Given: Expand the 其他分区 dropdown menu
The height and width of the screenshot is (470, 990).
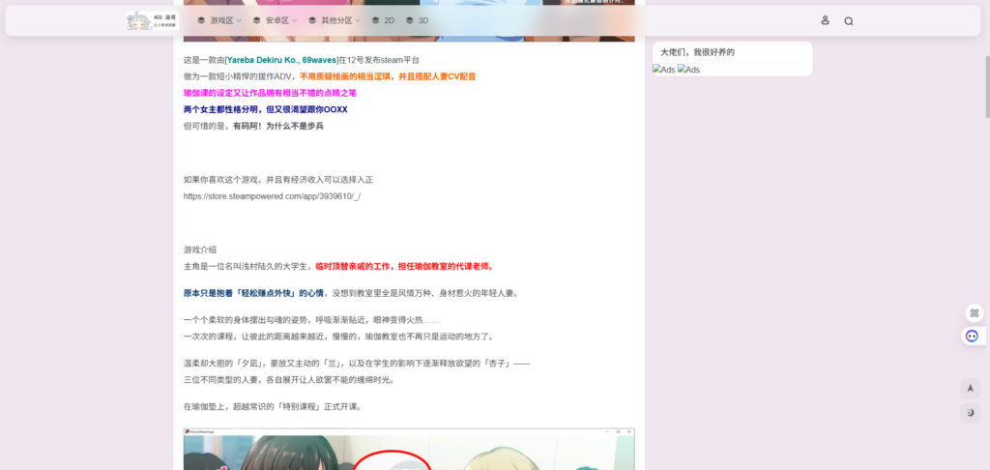Looking at the screenshot, I should 334,20.
